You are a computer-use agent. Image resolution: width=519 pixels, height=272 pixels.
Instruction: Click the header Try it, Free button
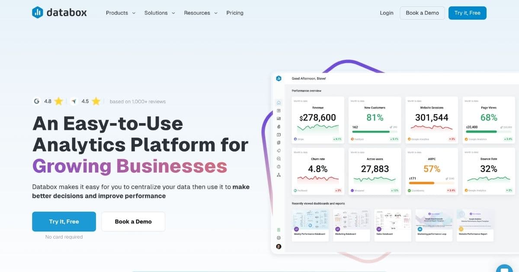(468, 13)
